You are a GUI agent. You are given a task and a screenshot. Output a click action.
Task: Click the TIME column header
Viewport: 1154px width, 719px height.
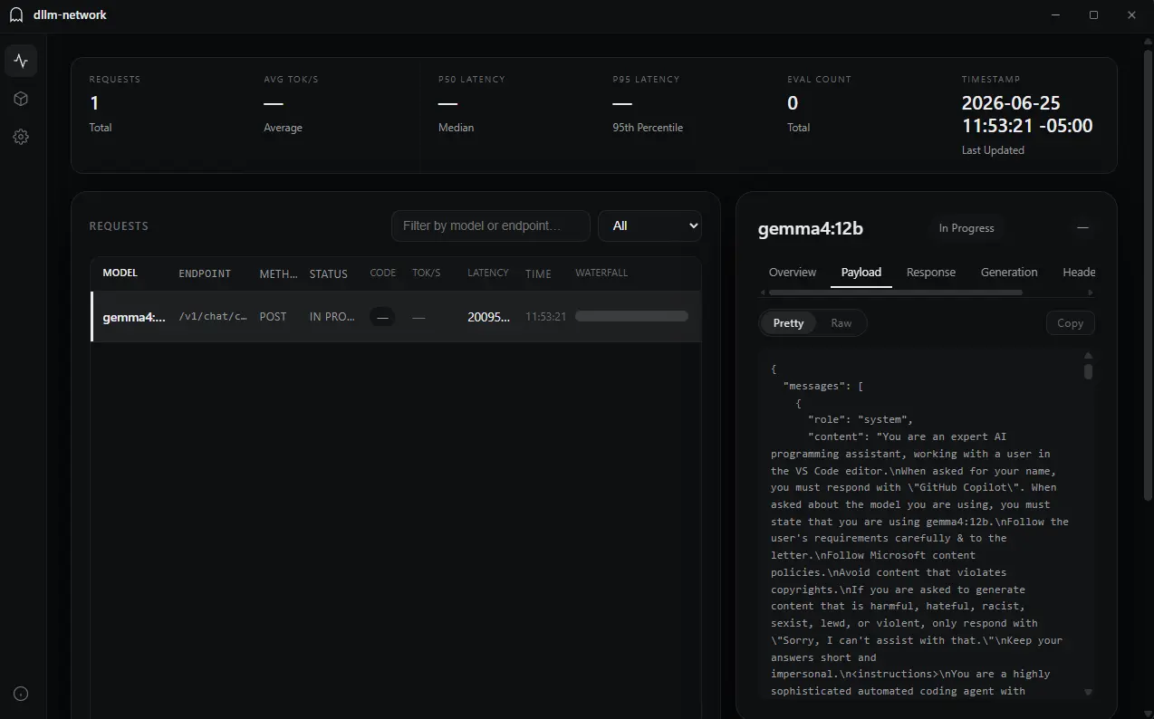click(538, 273)
